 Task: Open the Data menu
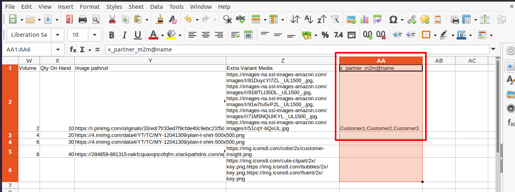click(156, 6)
